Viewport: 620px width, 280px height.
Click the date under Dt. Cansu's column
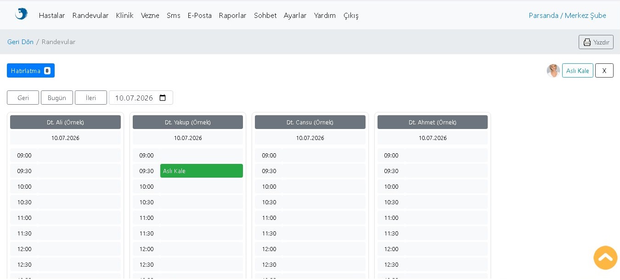click(310, 138)
